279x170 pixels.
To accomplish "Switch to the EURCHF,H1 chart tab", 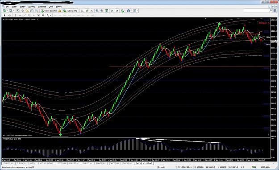I will (21, 163).
